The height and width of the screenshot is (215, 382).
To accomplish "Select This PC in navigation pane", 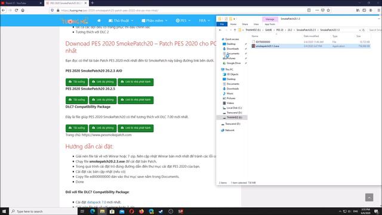I will pyautogui.click(x=229, y=69).
